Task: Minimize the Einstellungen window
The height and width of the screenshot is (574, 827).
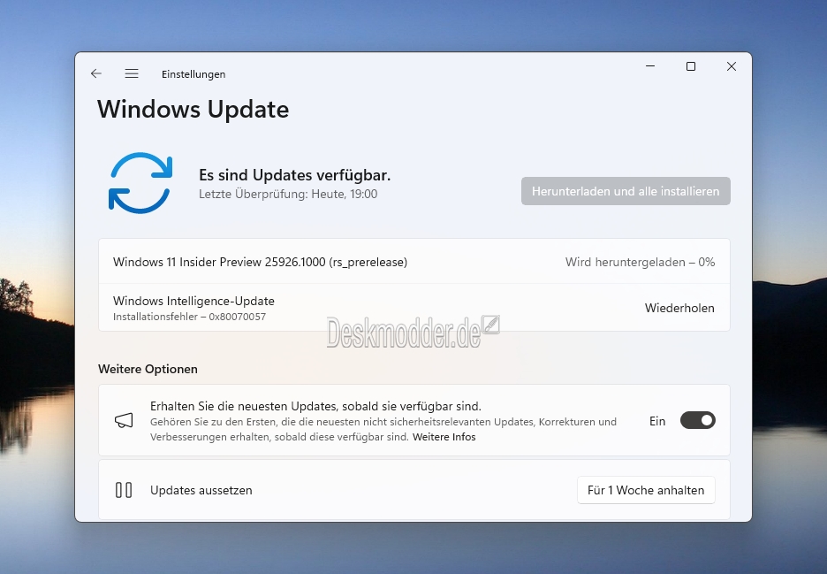Action: (x=650, y=66)
